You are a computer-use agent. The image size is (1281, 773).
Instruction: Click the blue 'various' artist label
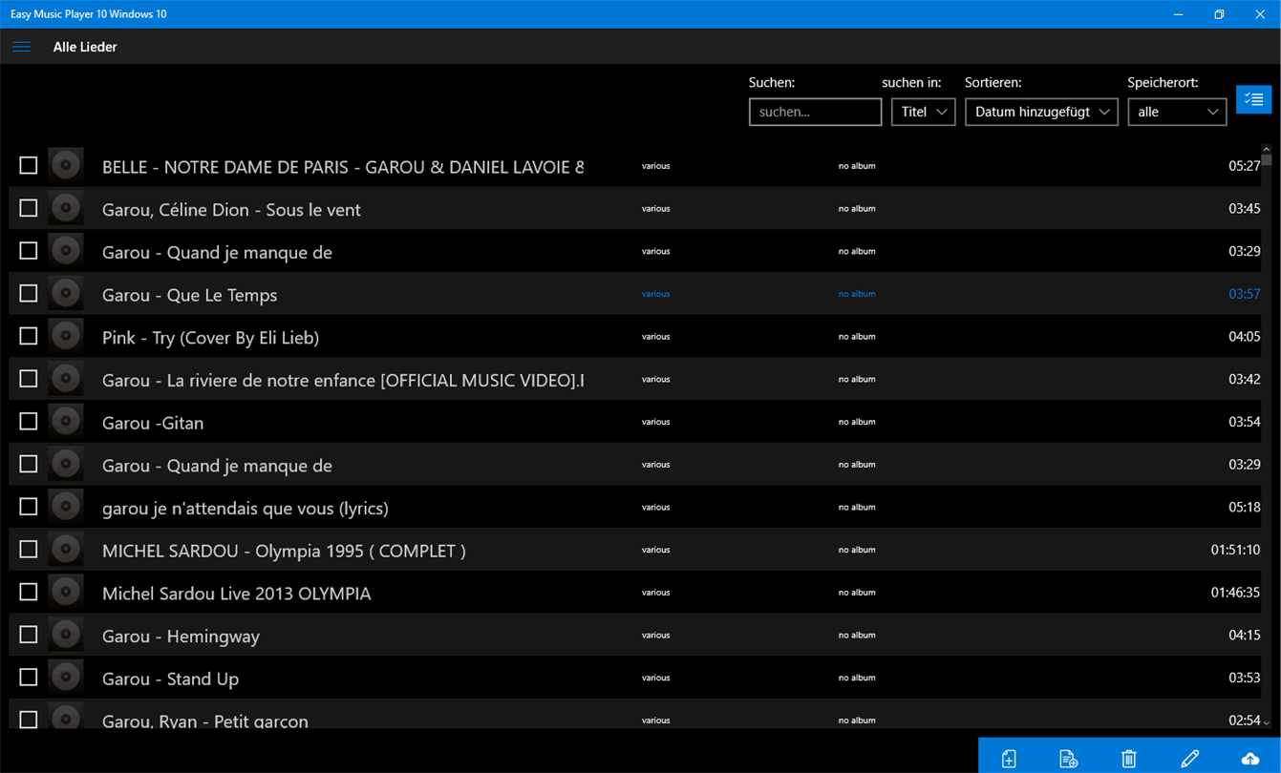point(655,294)
